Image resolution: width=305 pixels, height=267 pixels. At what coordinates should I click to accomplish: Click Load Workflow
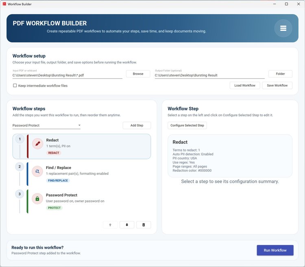(x=245, y=85)
